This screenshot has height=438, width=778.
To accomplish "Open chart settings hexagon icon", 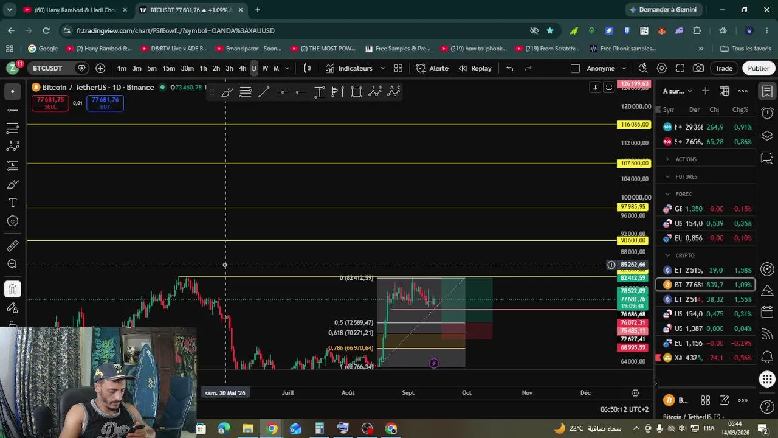I will click(x=662, y=68).
